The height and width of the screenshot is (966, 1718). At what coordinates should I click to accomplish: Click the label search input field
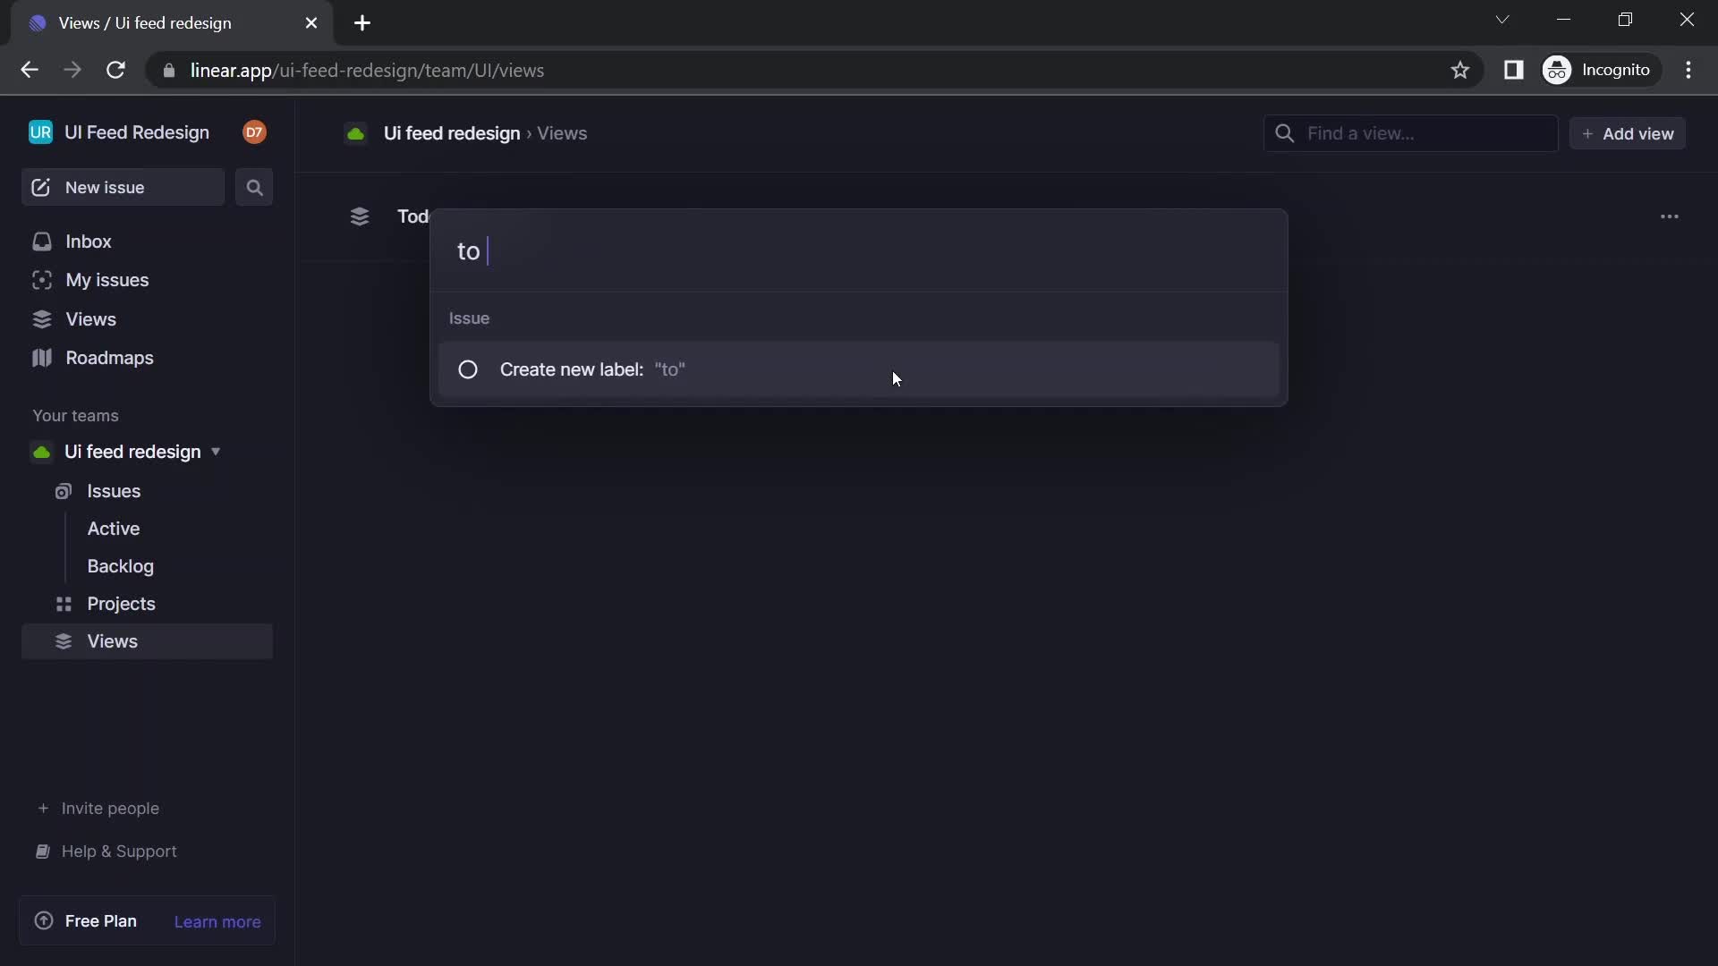click(x=859, y=250)
